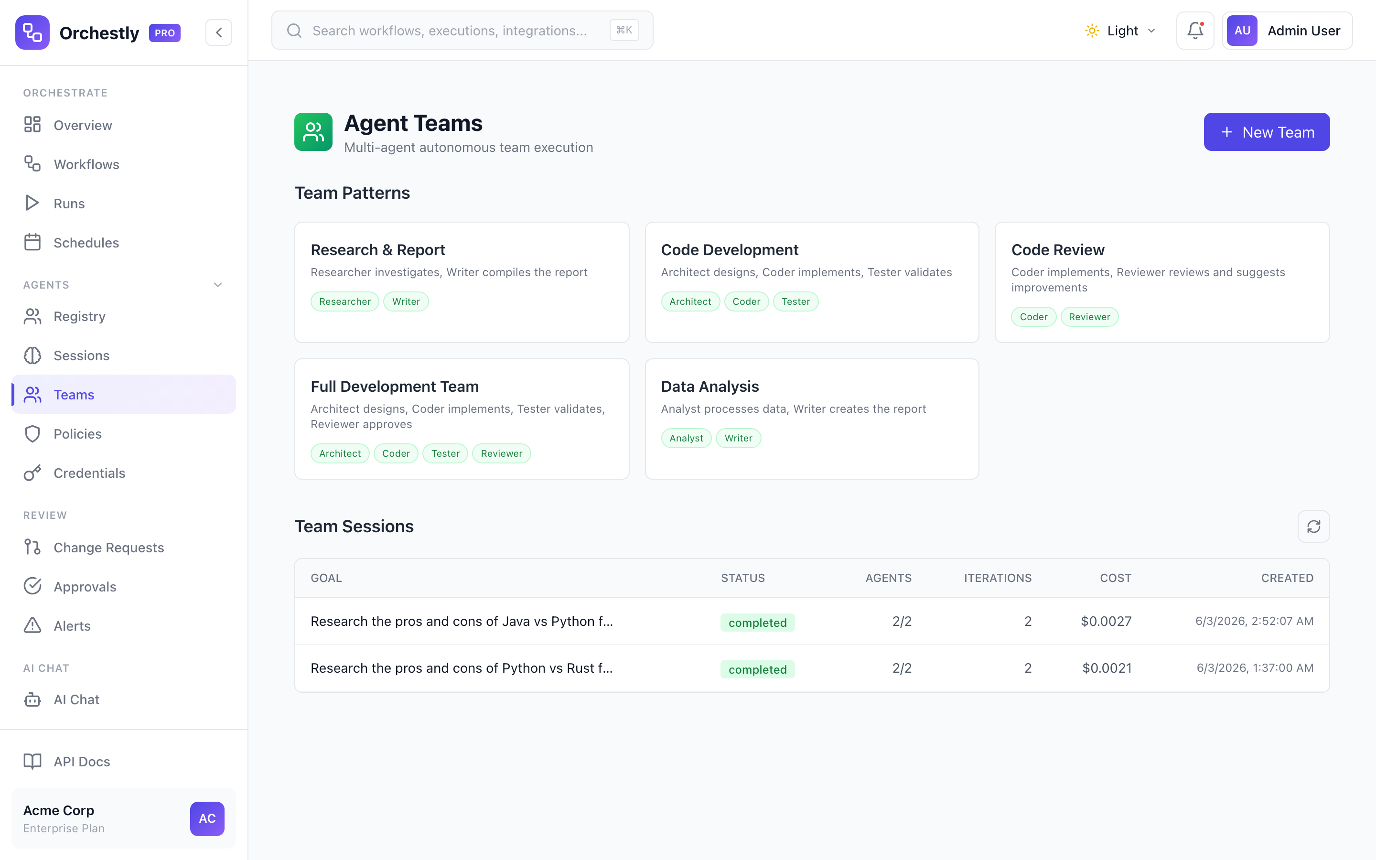
Task: Click the AU avatar badge
Action: coord(1242,31)
